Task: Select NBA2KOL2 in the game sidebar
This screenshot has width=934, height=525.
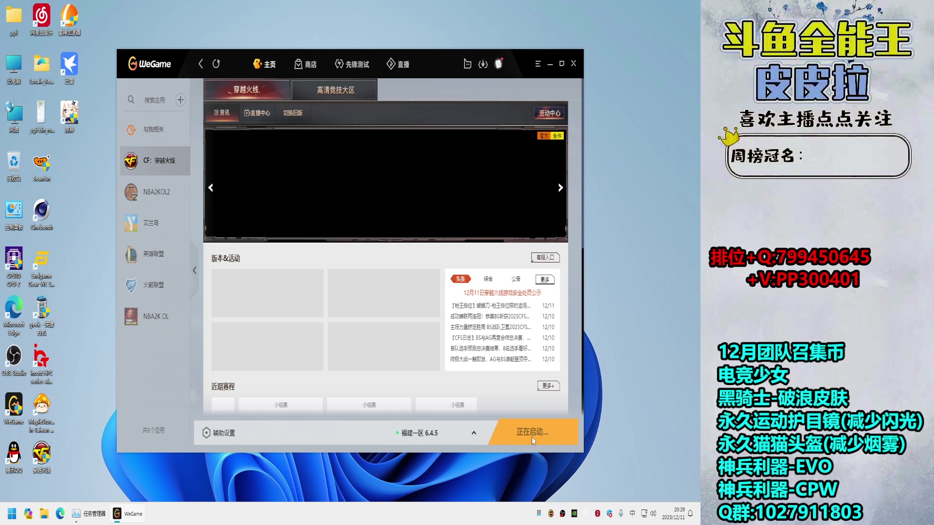Action: [155, 192]
